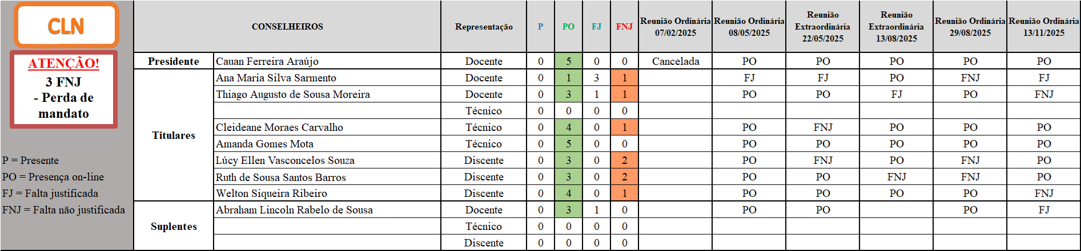Click the green PO column header

[568, 27]
